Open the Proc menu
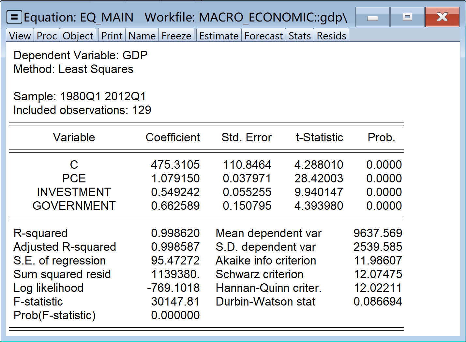Image resolution: width=466 pixels, height=342 pixels. coord(47,36)
